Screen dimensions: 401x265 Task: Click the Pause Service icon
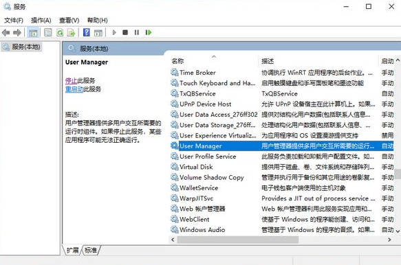[137, 32]
